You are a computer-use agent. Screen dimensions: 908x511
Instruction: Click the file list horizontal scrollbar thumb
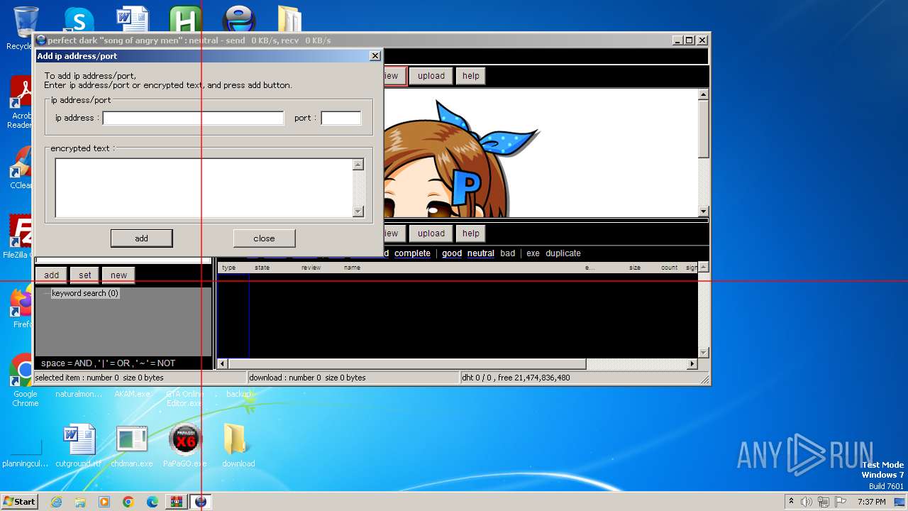coord(407,364)
